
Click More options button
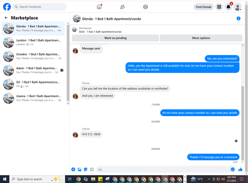201,38
